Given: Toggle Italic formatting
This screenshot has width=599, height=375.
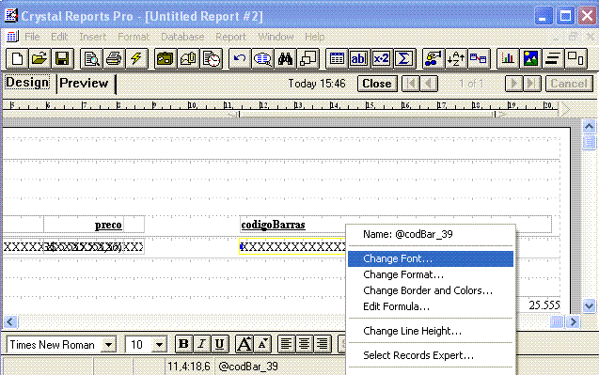Looking at the screenshot, I should (201, 344).
